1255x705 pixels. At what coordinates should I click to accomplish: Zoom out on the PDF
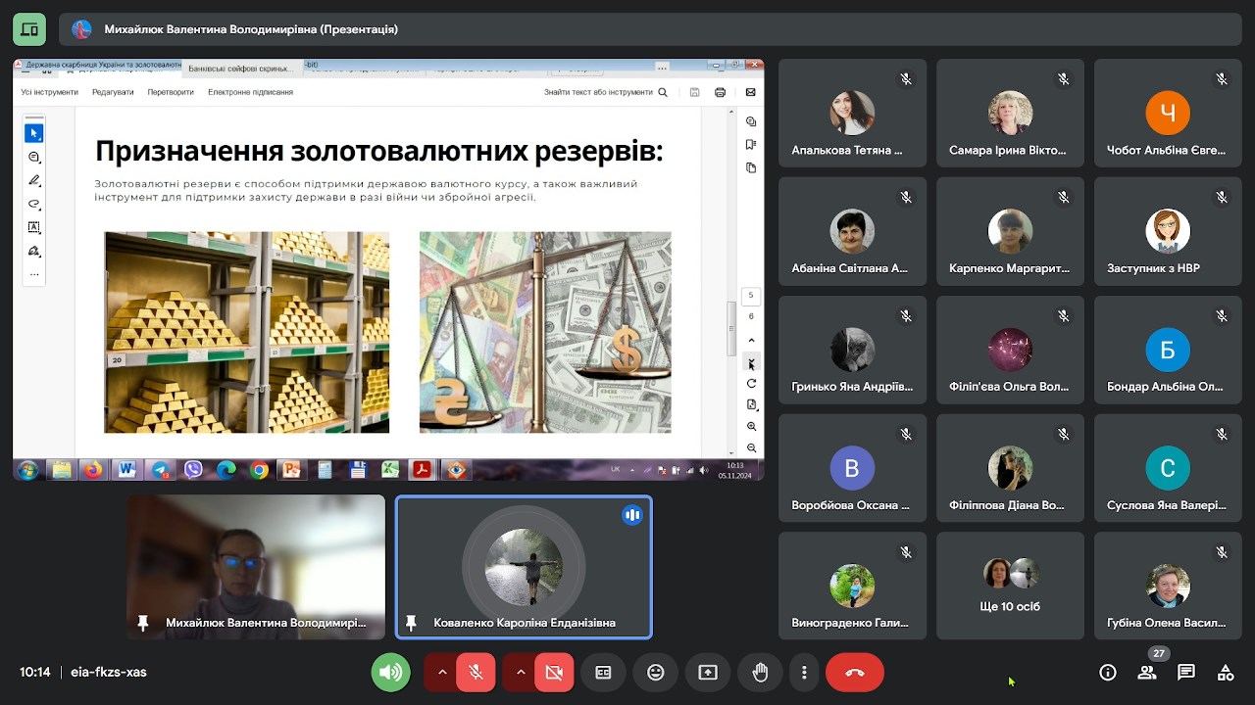coord(751,447)
